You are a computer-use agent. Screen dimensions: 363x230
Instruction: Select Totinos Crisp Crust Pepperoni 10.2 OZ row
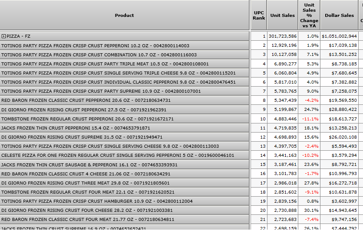[x=95, y=45]
